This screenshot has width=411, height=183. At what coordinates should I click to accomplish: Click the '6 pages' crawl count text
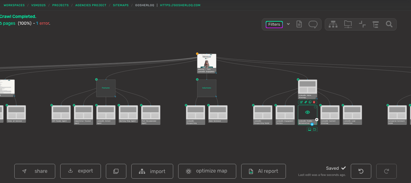[8, 23]
